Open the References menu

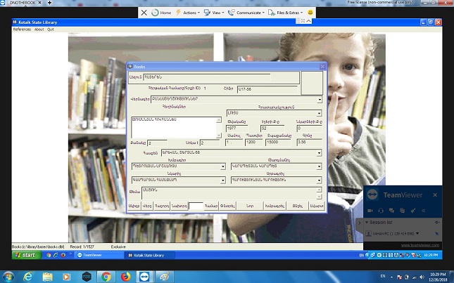[x=22, y=29]
